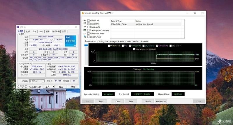
Task: Switch to the Clocks tab
Action: pos(128,41)
